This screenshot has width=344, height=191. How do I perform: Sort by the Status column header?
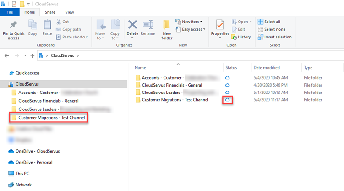231,68
